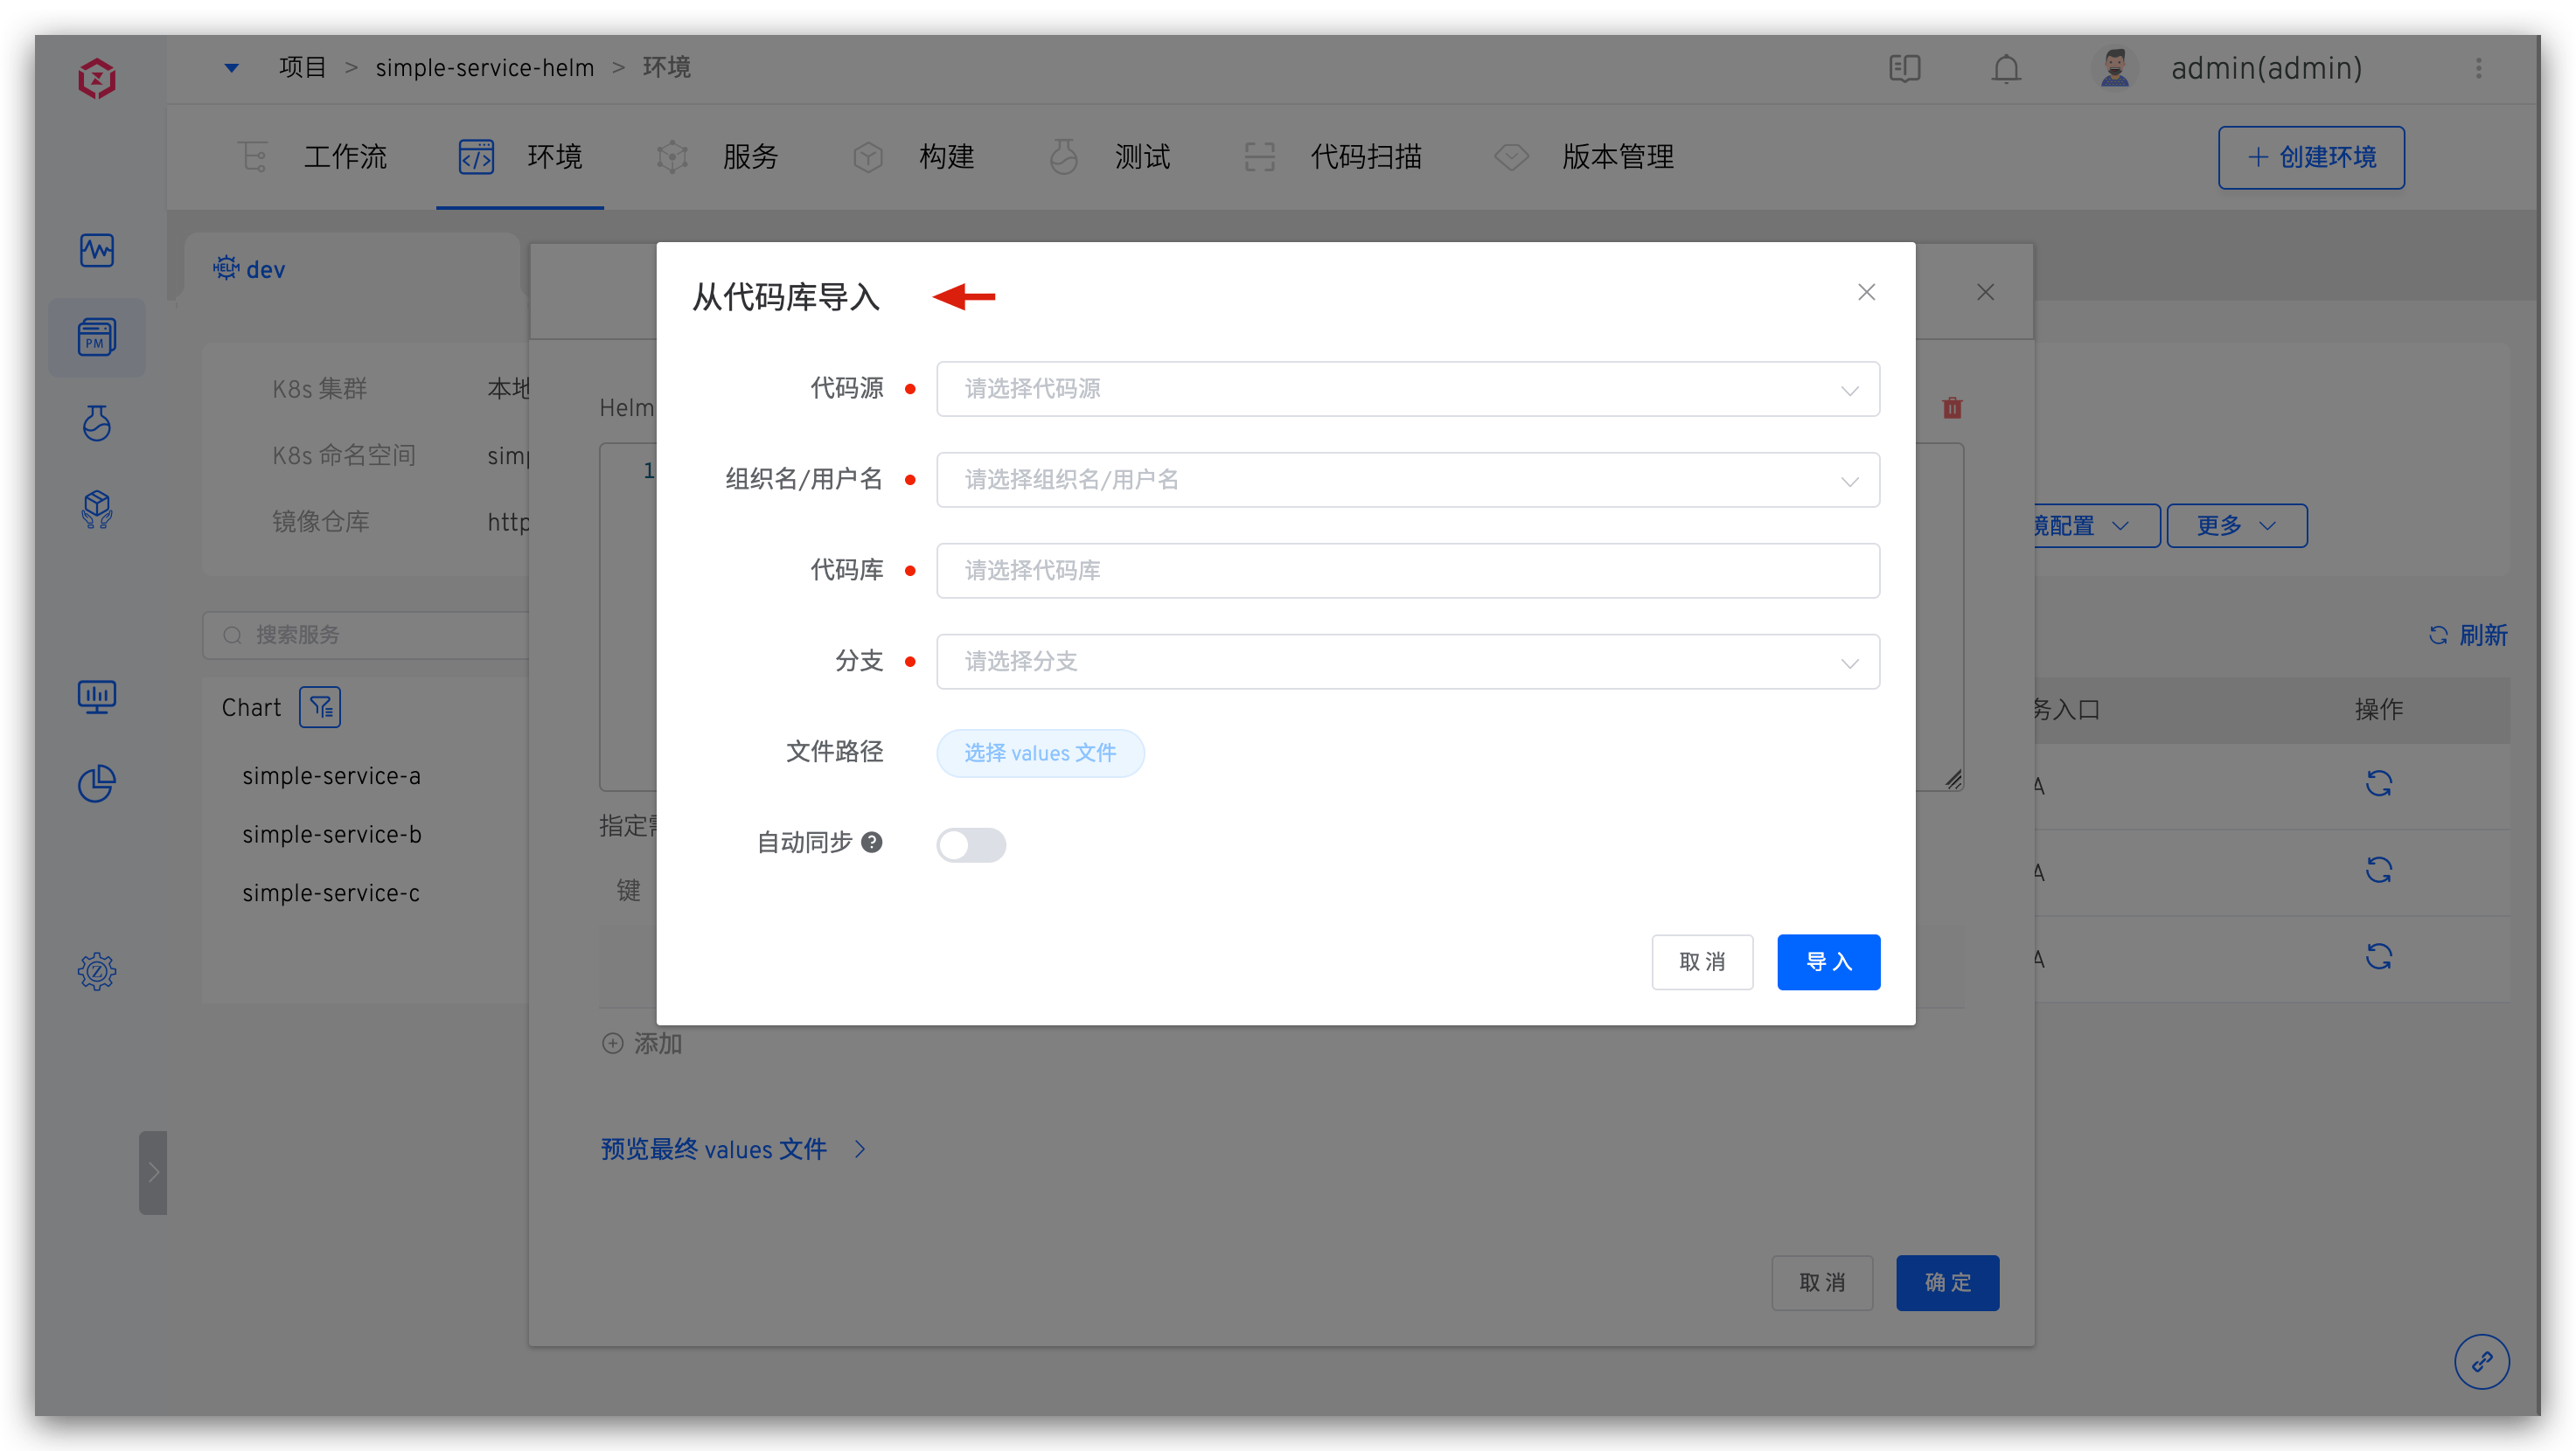Toggle the 自动同步 switch
The width and height of the screenshot is (2576, 1451).
tap(971, 844)
